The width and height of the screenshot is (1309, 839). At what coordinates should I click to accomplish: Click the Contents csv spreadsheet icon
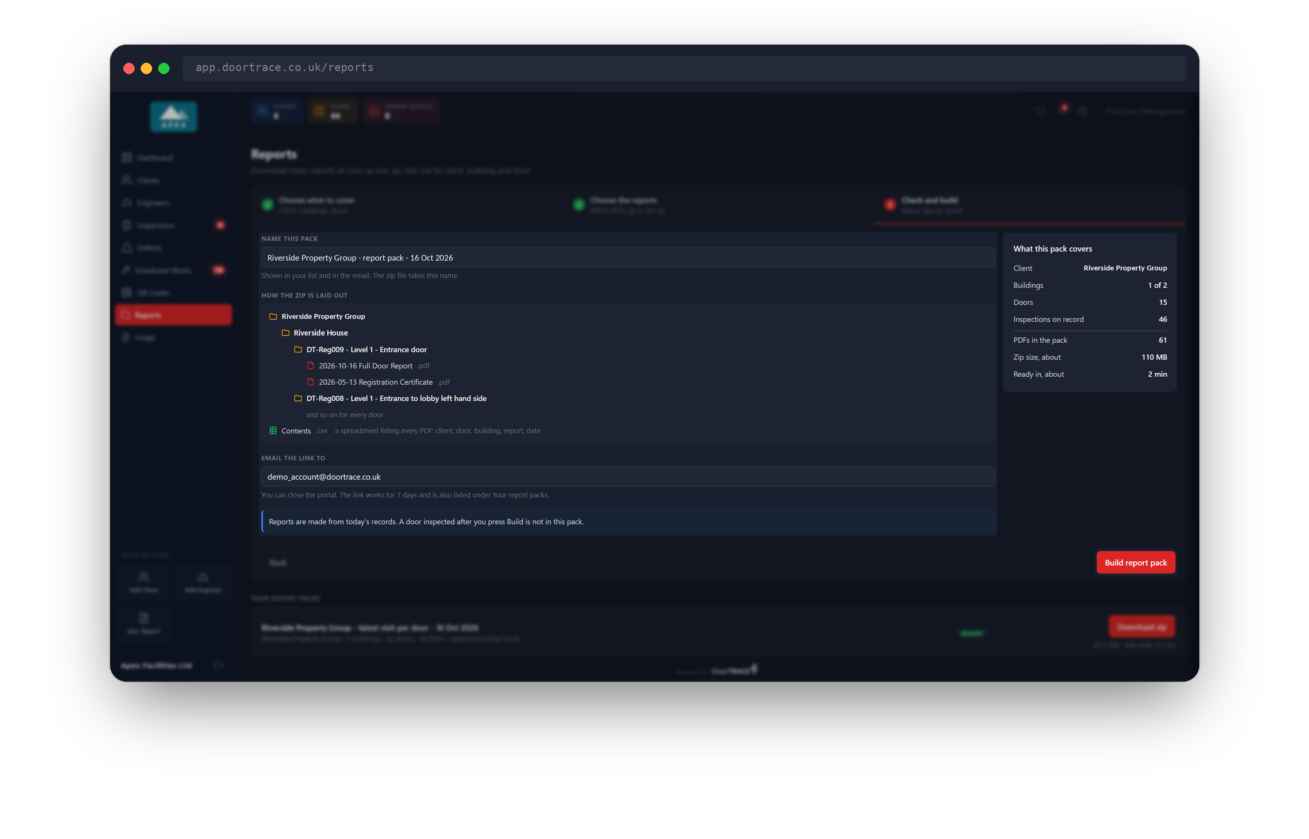[x=273, y=430]
